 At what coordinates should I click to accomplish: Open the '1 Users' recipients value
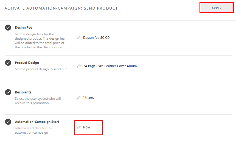coord(88,98)
